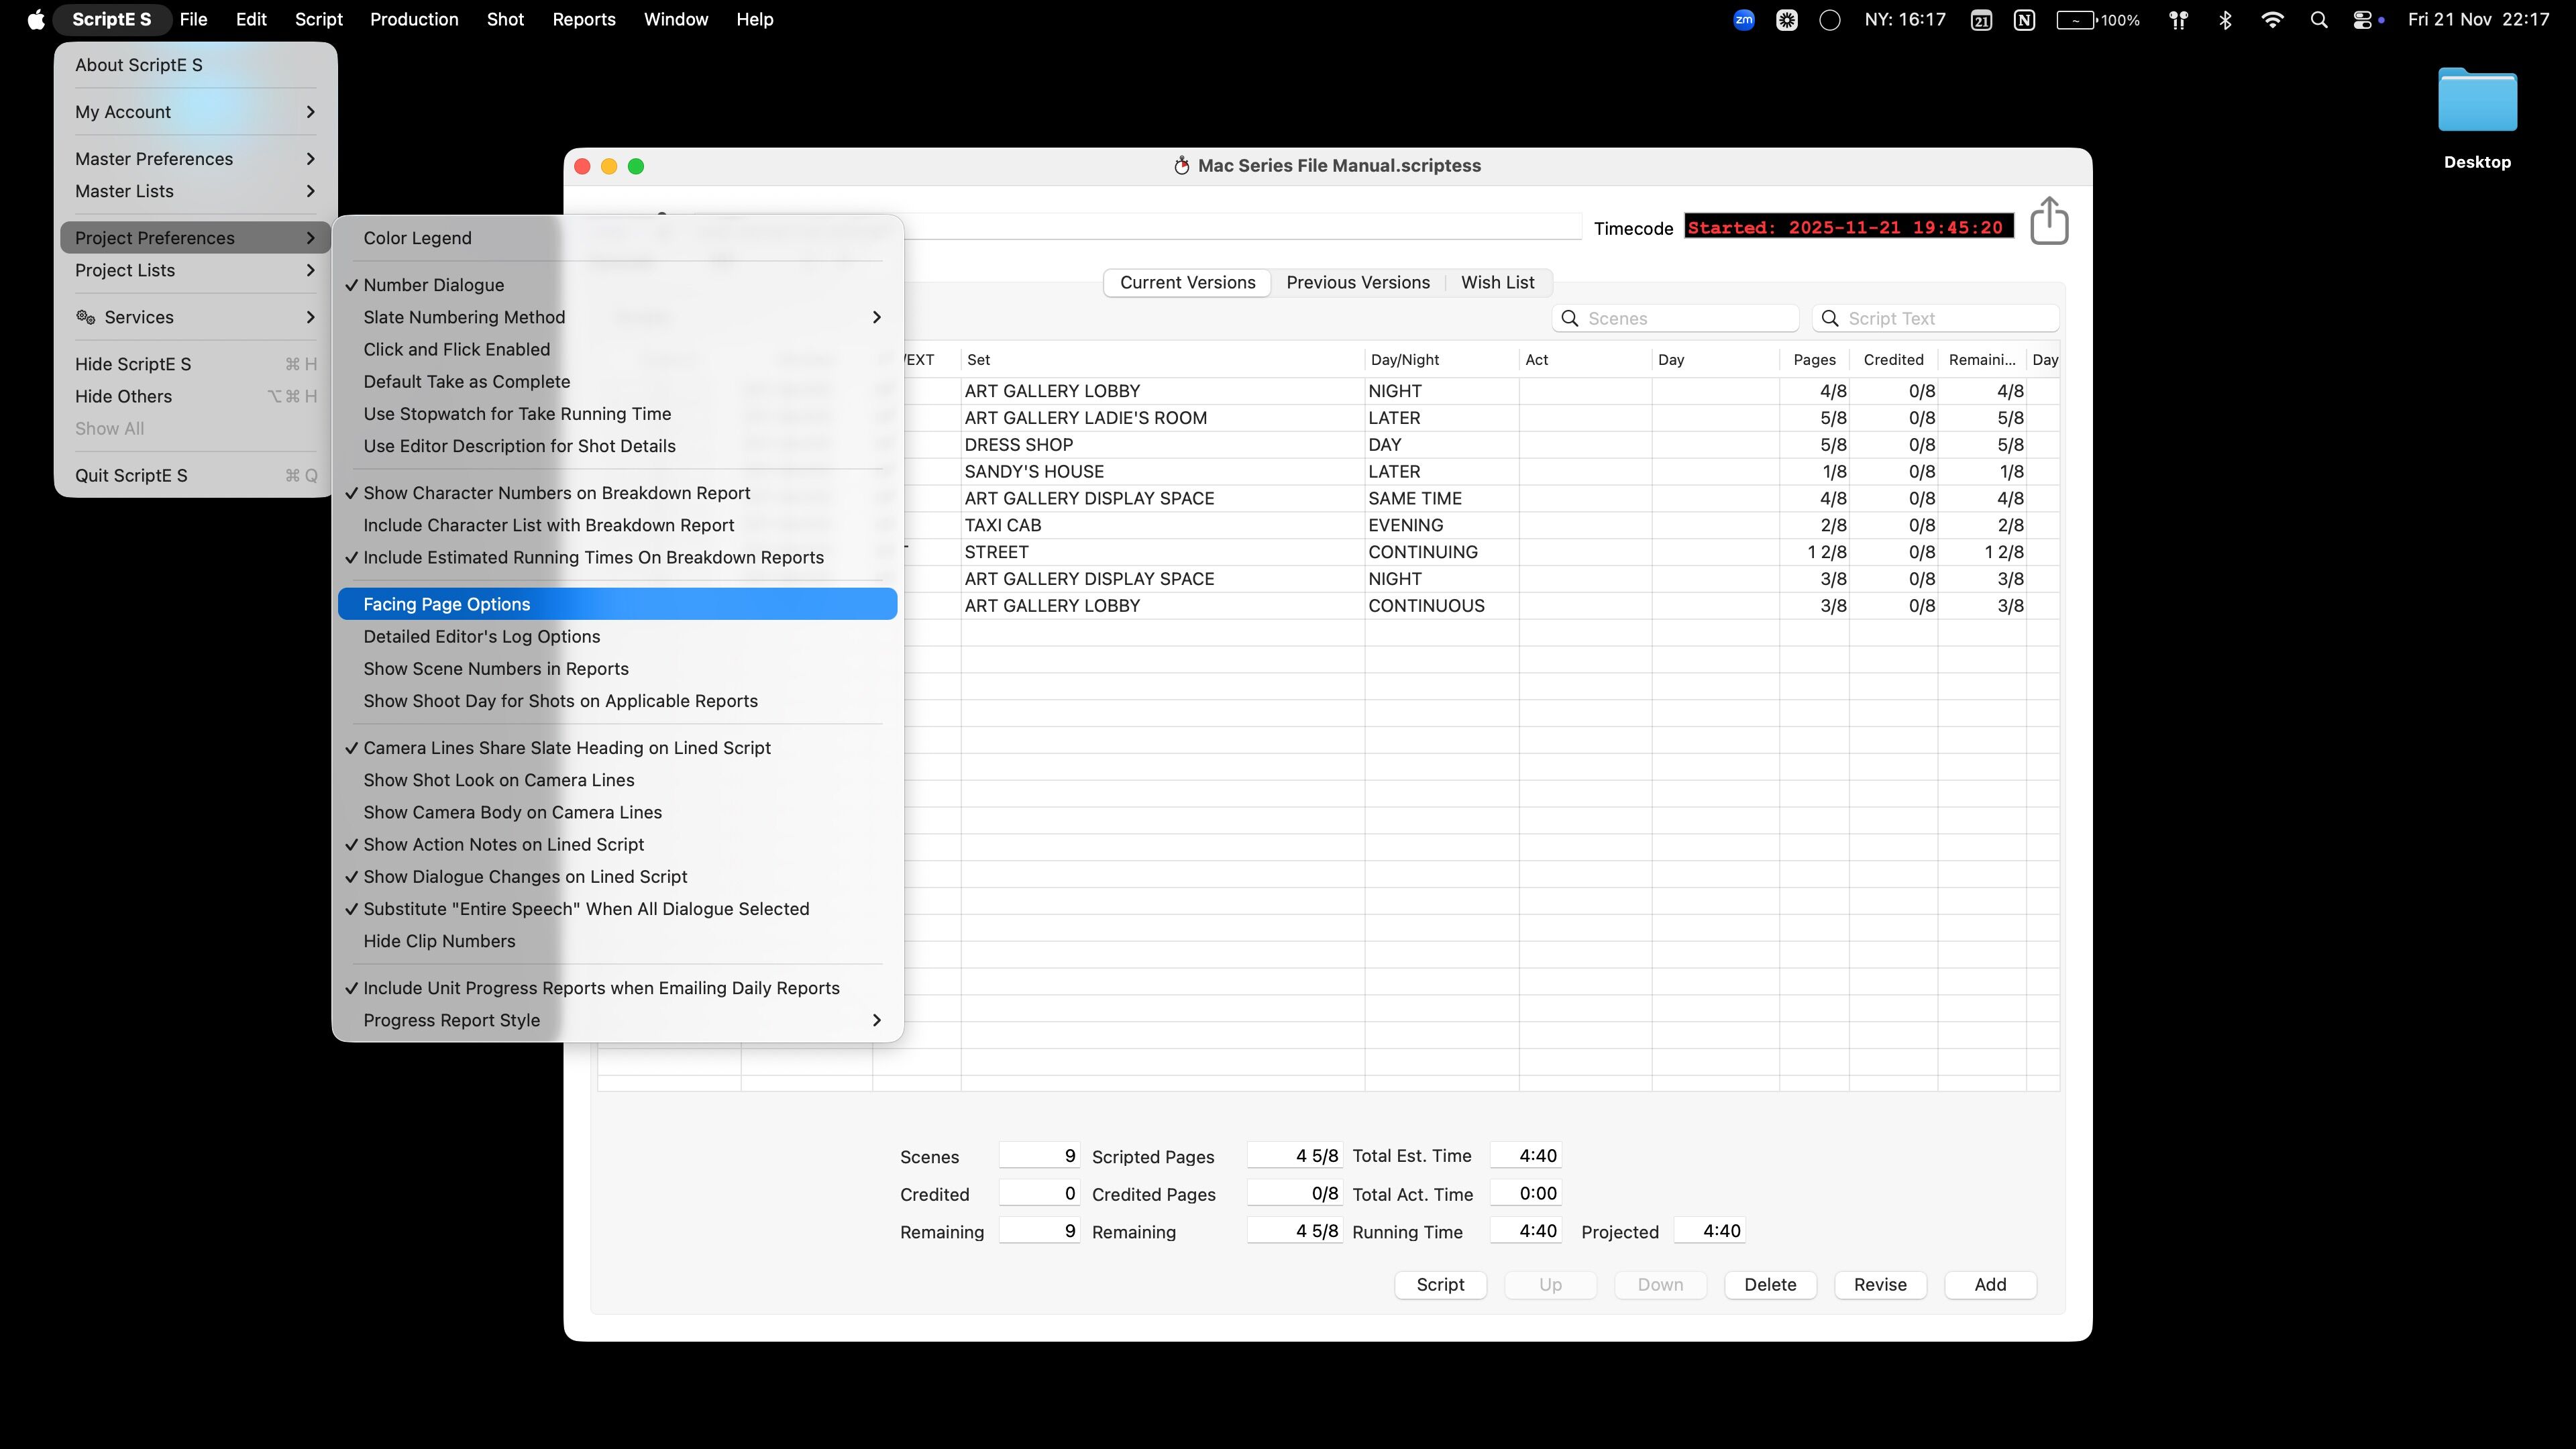Open the Bluetooth menu bar icon
2576x1449 pixels.
pyautogui.click(x=2225, y=20)
